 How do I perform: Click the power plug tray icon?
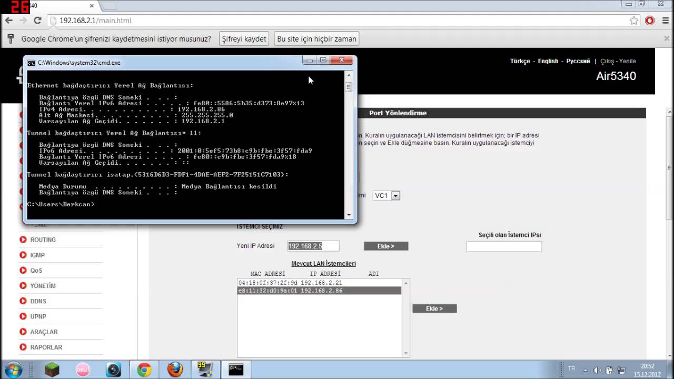tap(609, 370)
